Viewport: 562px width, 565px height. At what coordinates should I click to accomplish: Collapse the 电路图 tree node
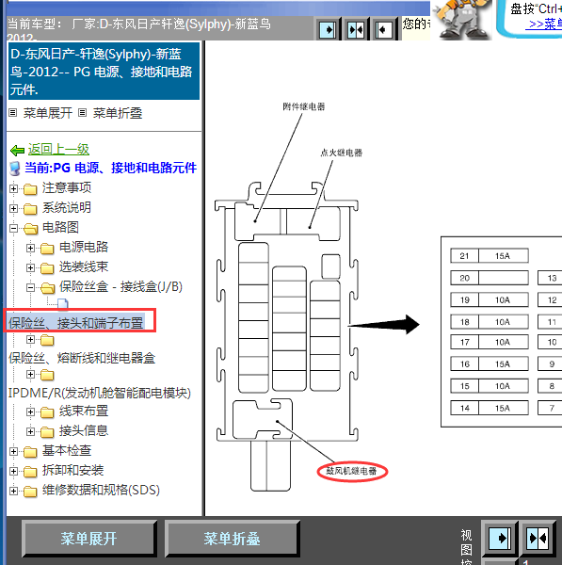pyautogui.click(x=14, y=228)
